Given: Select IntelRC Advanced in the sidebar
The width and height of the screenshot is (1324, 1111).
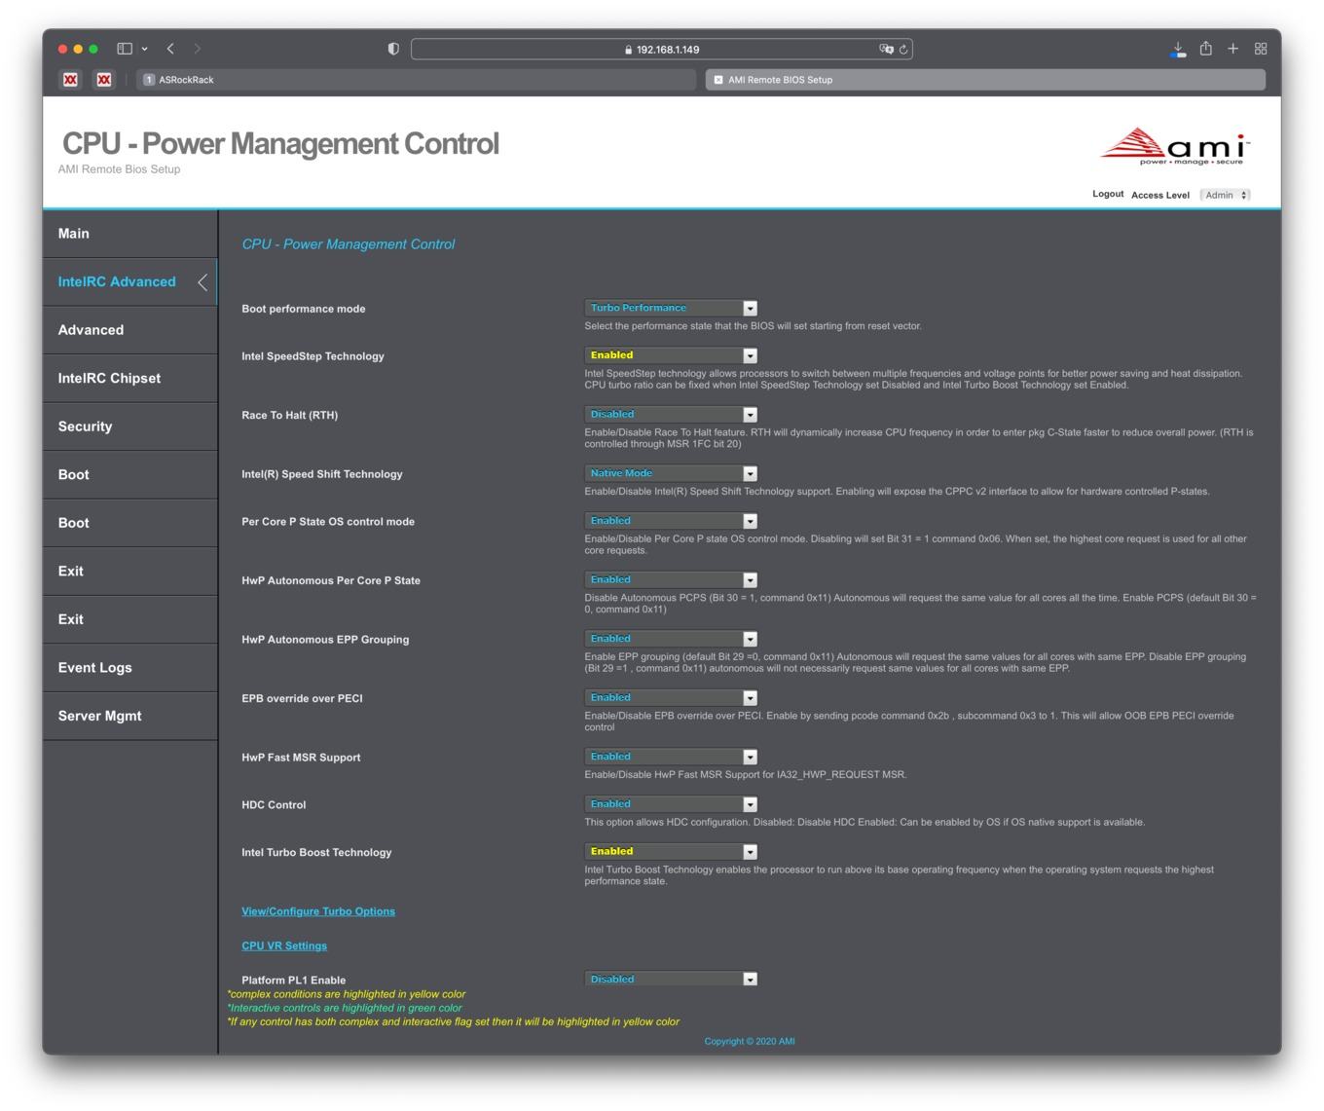Looking at the screenshot, I should pyautogui.click(x=130, y=282).
